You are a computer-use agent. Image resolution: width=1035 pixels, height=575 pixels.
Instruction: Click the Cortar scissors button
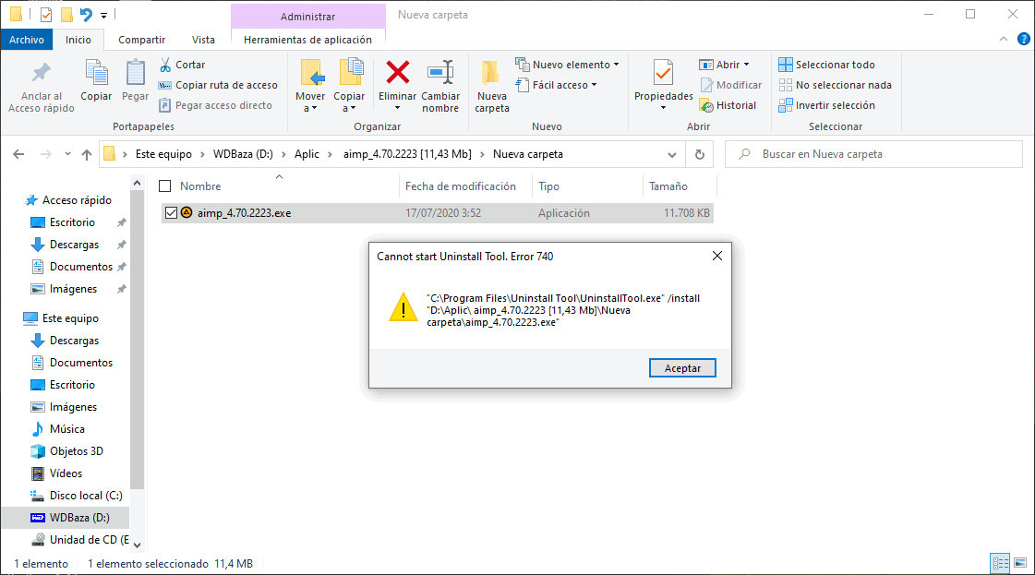(183, 65)
